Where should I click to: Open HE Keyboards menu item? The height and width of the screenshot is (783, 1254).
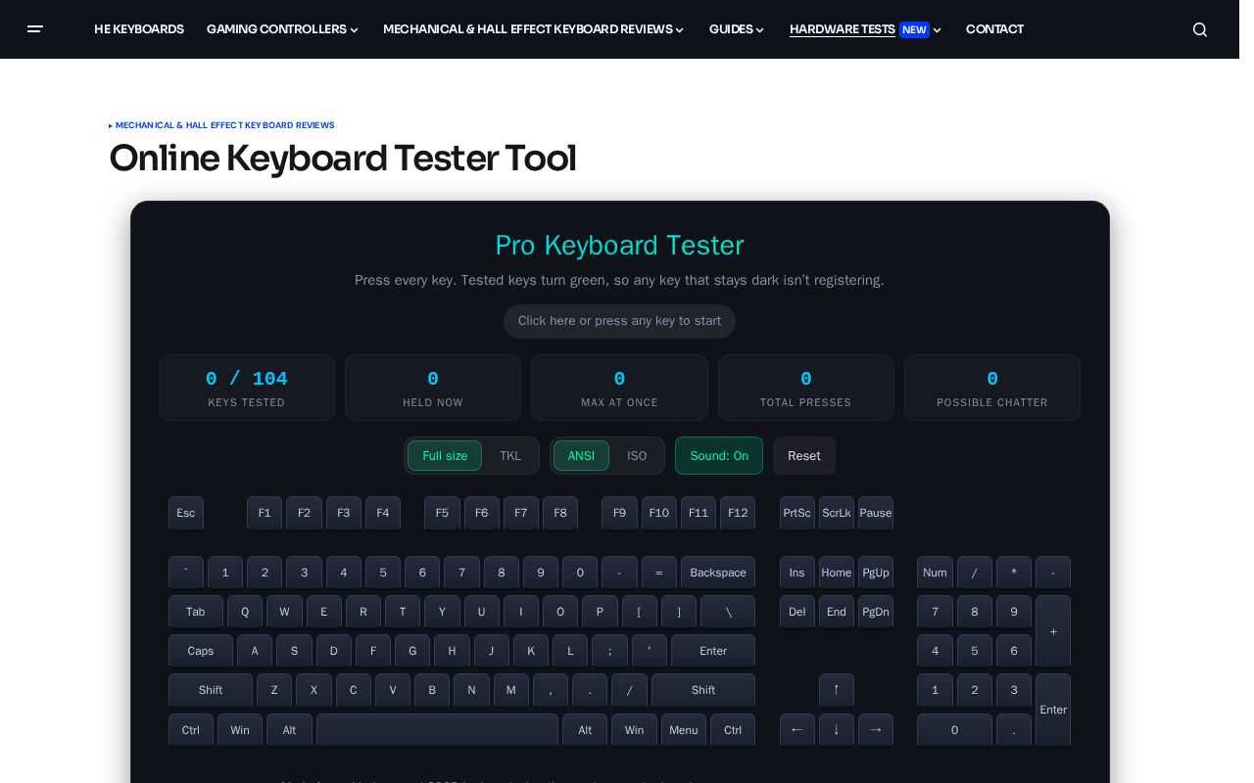[139, 29]
